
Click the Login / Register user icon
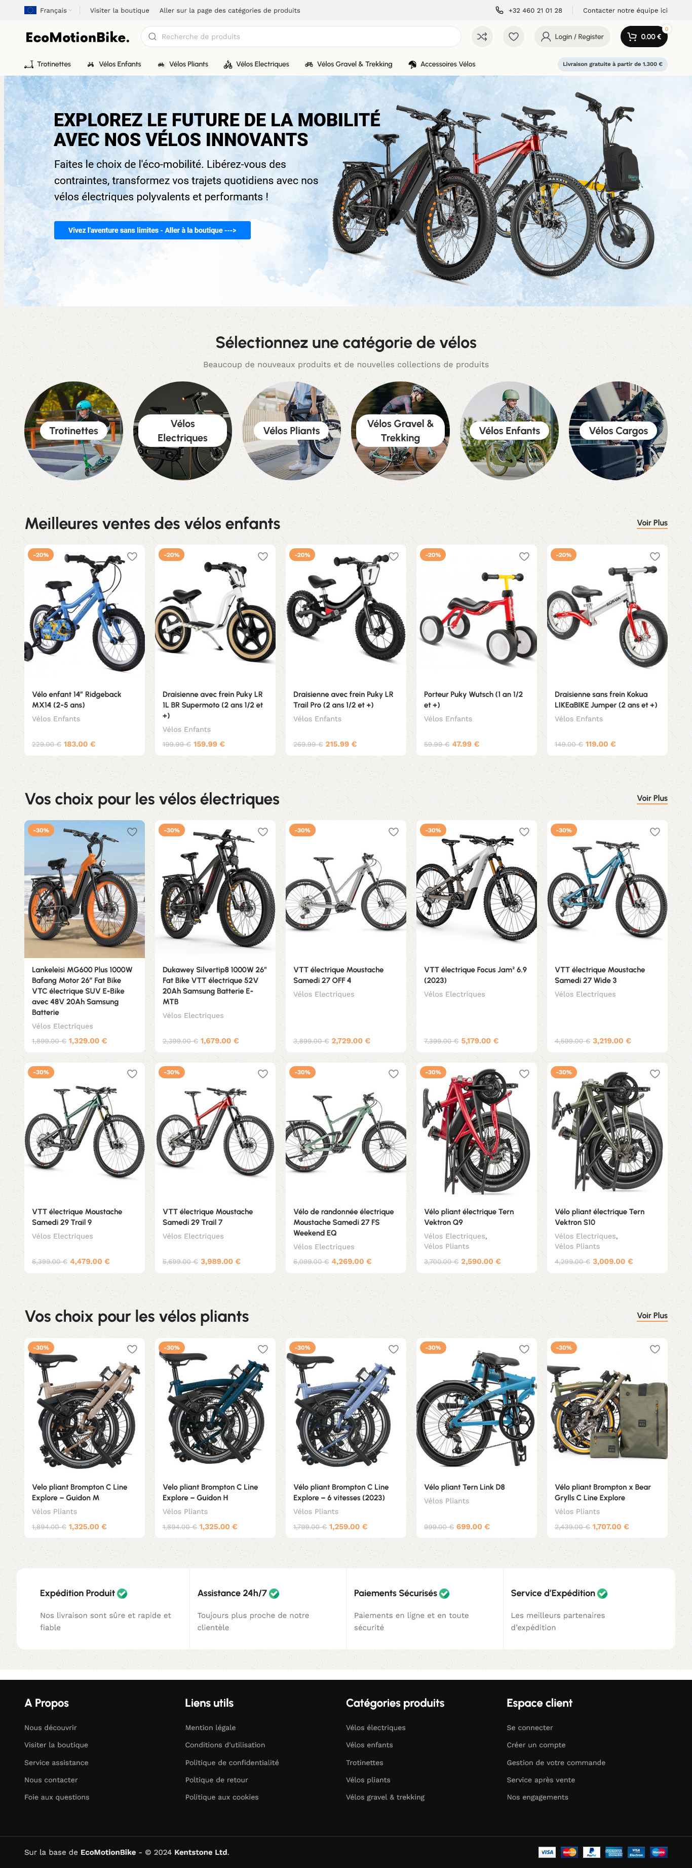click(x=546, y=36)
